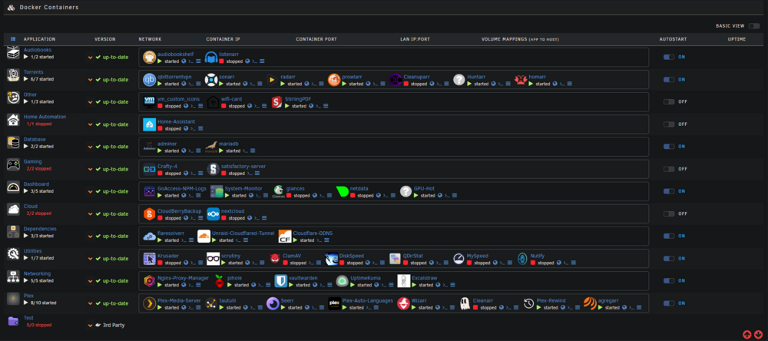Click the Application column header

coord(40,39)
